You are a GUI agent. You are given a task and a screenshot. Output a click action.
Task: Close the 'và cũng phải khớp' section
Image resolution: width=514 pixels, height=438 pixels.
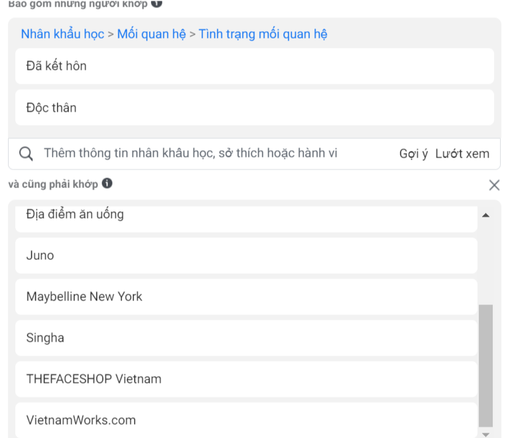click(x=494, y=185)
